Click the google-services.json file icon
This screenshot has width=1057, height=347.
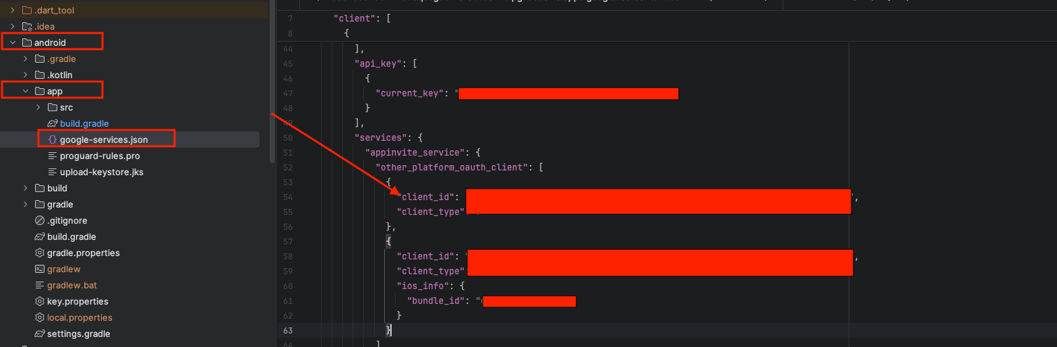tap(53, 139)
